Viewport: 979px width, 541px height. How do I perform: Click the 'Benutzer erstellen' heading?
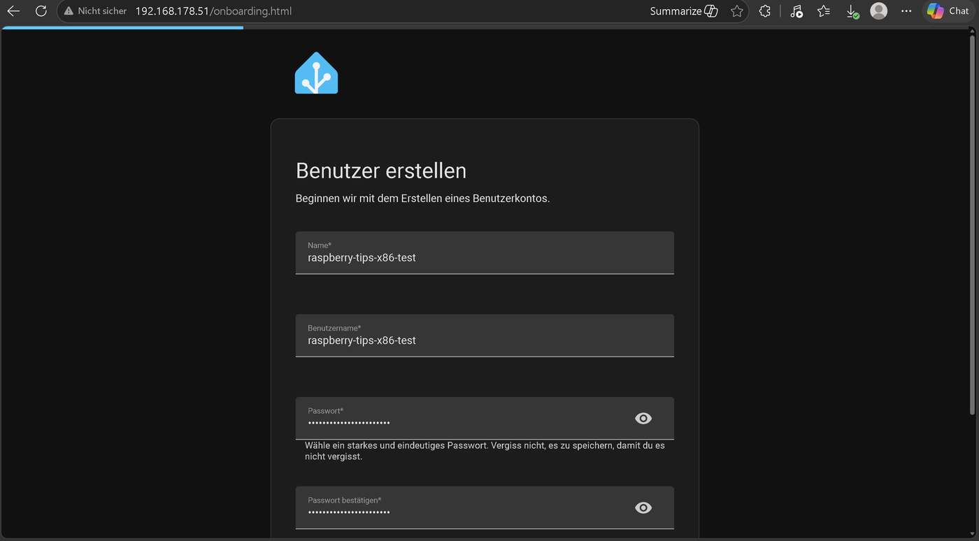381,171
